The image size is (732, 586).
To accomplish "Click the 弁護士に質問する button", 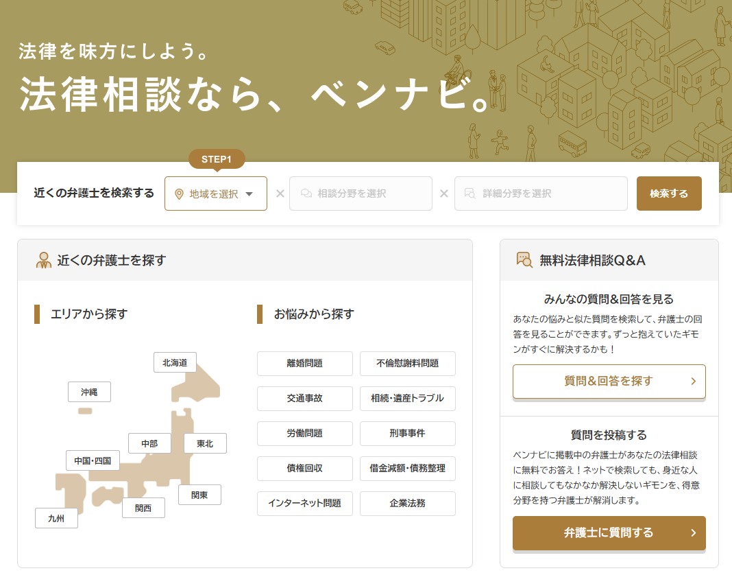I will pyautogui.click(x=609, y=532).
